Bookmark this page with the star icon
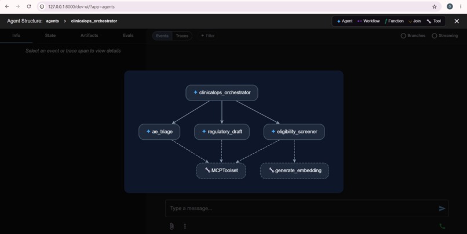The width and height of the screenshot is (467, 234). click(434, 6)
